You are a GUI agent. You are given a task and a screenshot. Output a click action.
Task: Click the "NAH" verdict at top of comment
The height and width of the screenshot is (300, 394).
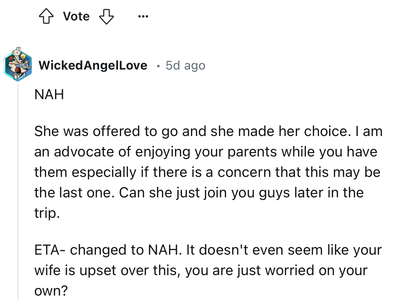click(x=49, y=94)
